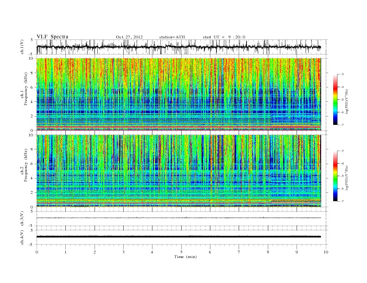Click the "VLF Spectra" plot title
367x283 pixels.
click(x=52, y=37)
